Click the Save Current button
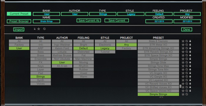Image resolution: width=206 pixels, height=106 pixels. tap(117, 20)
